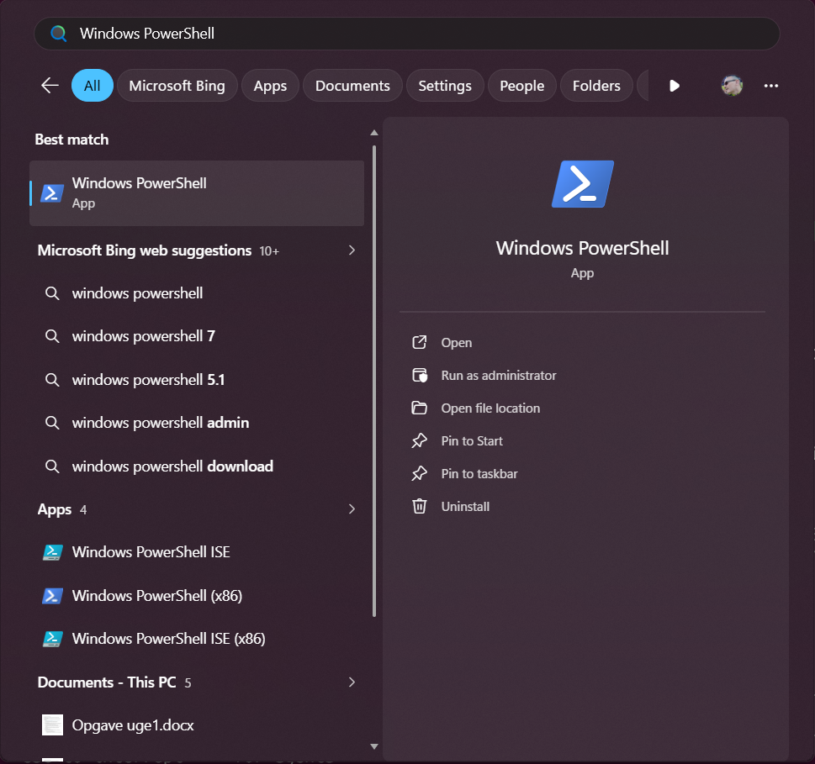This screenshot has width=815, height=764.
Task: Switch to the Apps filter tab
Action: (270, 86)
